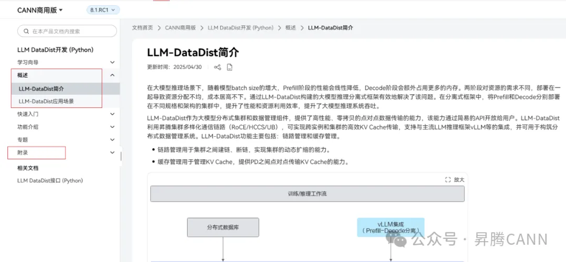This screenshot has height=262, width=566.
Task: Click the 训练/推理工作流 box in the diagram
Action: coord(308,194)
